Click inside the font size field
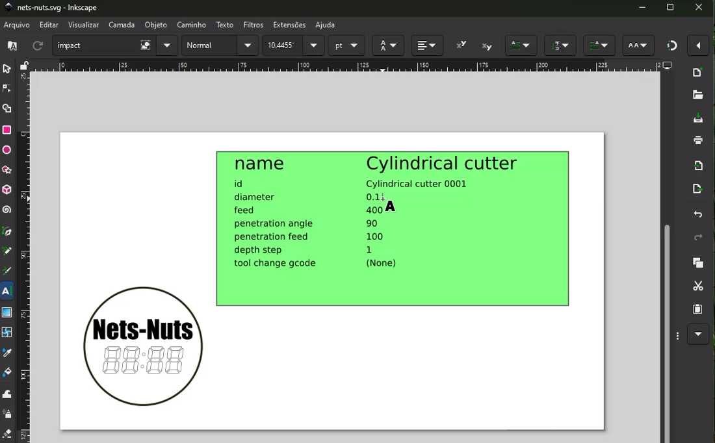This screenshot has height=443, width=715. click(x=281, y=45)
